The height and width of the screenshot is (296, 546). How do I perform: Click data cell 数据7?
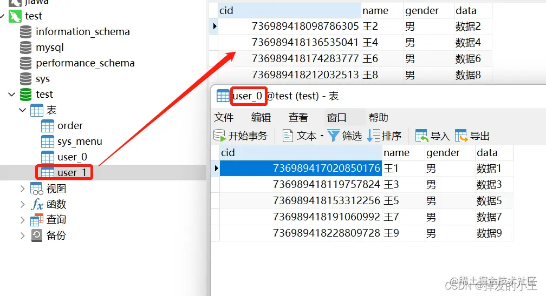pyautogui.click(x=494, y=217)
